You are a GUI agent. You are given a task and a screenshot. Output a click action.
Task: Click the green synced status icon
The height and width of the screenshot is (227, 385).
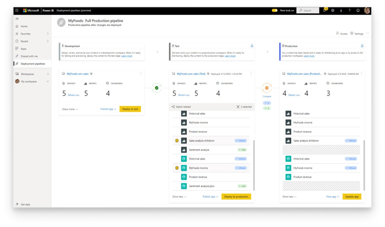(x=156, y=88)
